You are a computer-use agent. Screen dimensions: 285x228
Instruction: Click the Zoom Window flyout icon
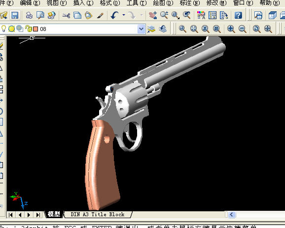(x=176, y=15)
